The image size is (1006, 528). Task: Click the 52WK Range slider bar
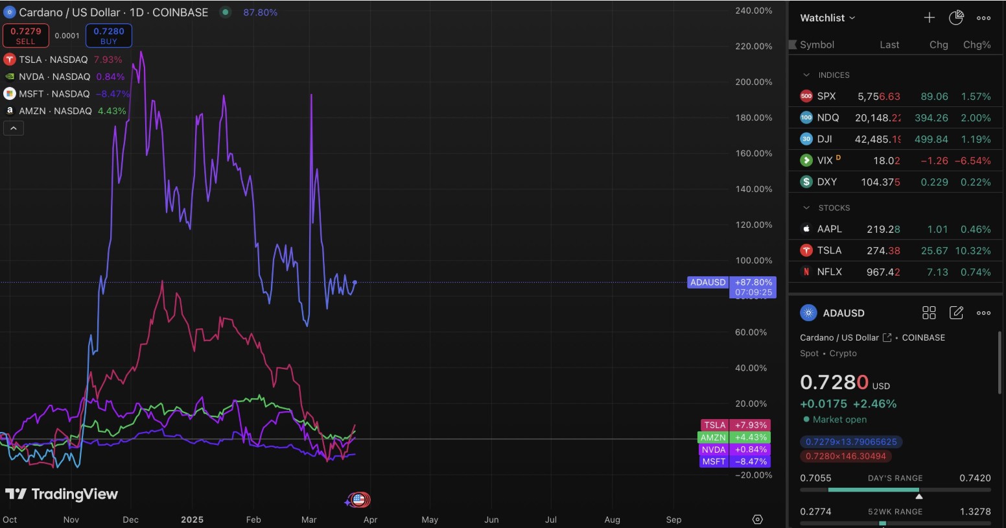click(895, 523)
